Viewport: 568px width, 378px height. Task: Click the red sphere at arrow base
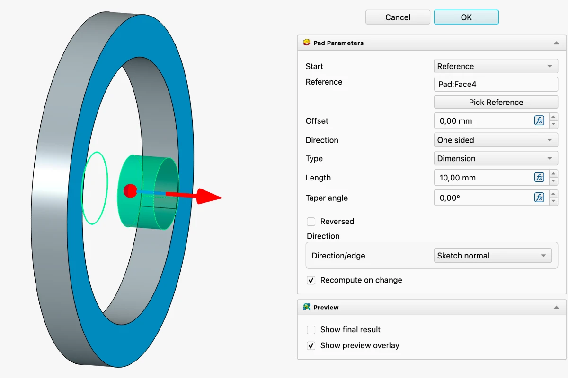pyautogui.click(x=130, y=191)
